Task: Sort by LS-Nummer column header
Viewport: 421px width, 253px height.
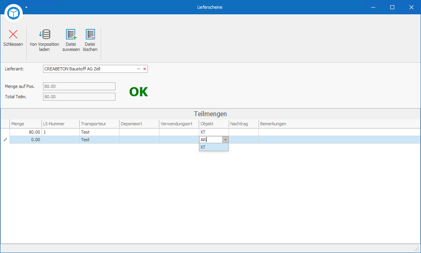Action: coord(61,124)
